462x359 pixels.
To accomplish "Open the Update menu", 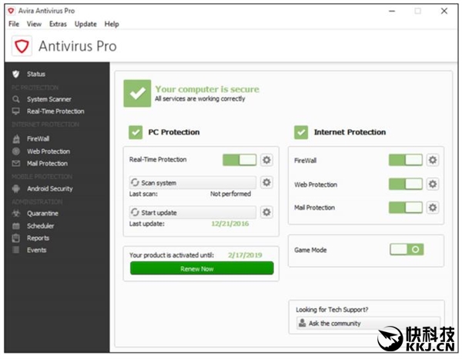I will pos(85,24).
